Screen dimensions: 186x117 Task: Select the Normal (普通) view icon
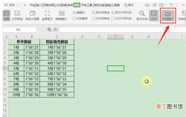click(x=6, y=15)
